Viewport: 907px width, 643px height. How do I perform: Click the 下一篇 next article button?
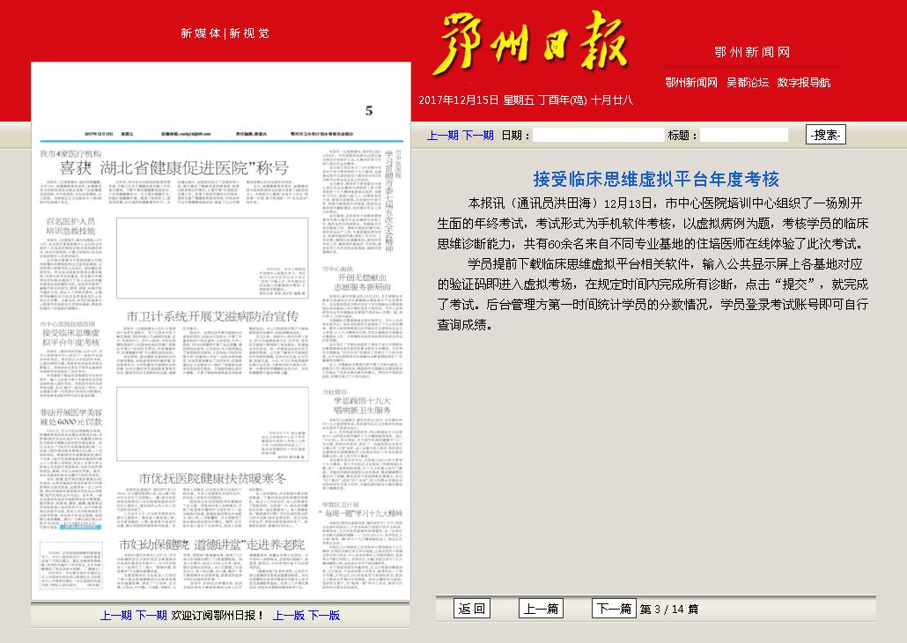point(614,609)
